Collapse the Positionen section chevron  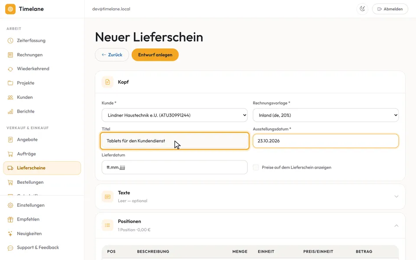396,225
